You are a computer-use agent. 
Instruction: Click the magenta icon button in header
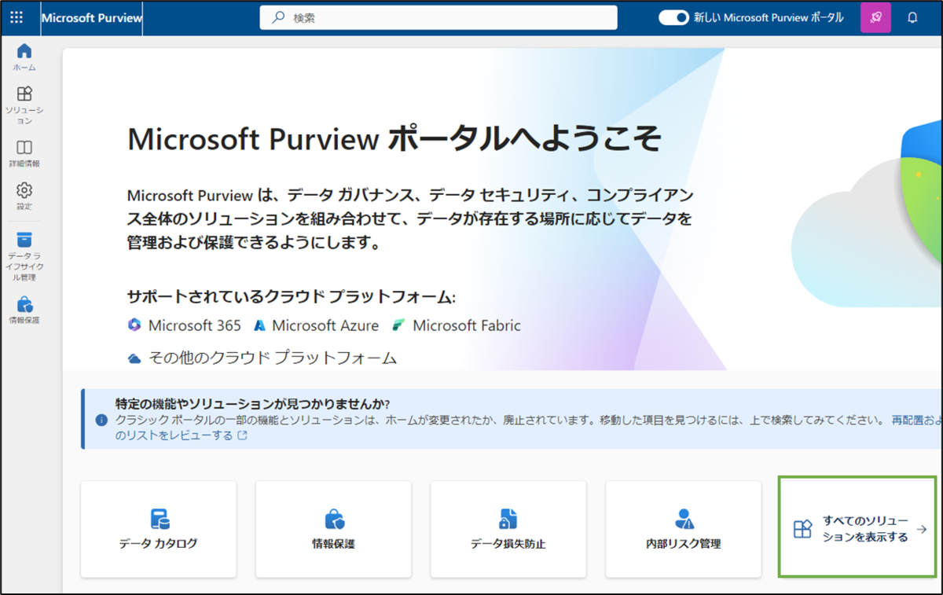(x=875, y=17)
